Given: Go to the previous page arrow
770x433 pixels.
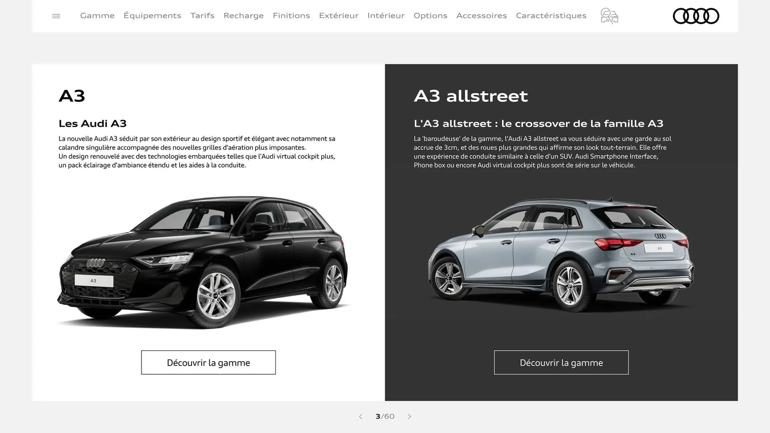Looking at the screenshot, I should coord(361,417).
